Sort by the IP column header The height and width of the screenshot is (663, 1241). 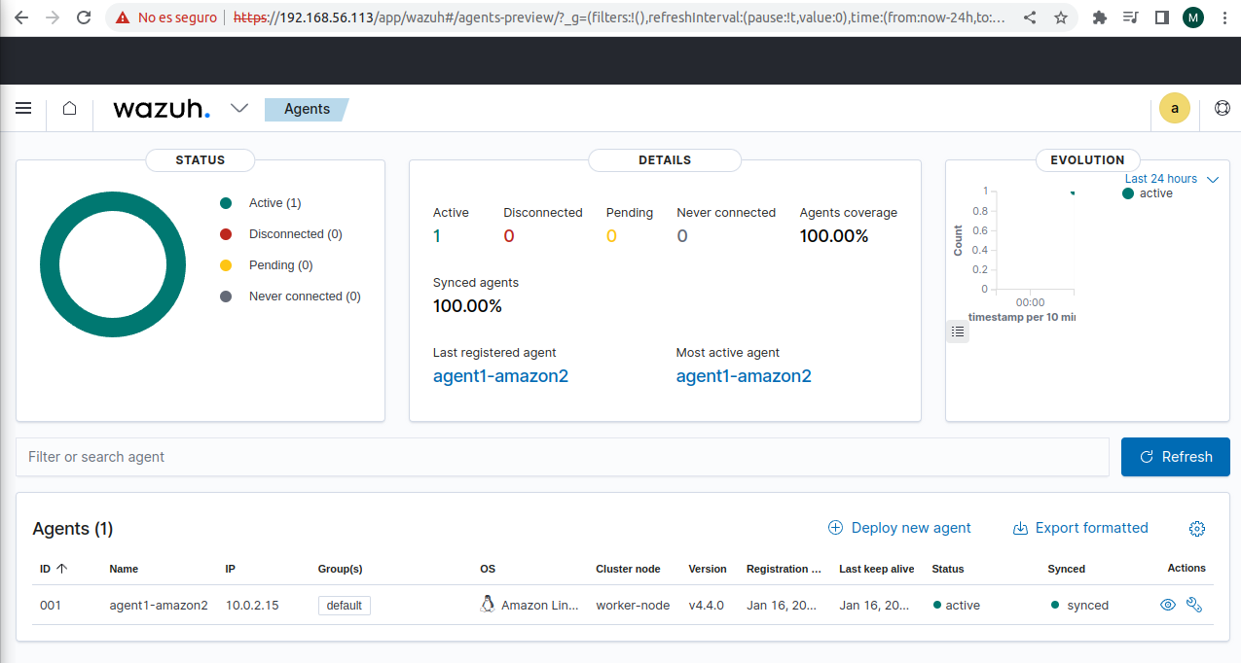(x=231, y=569)
